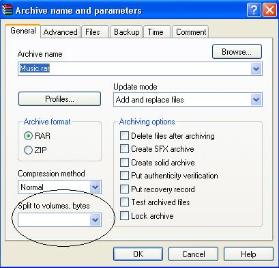Open the Files tab
The width and height of the screenshot is (279, 268).
[95, 32]
